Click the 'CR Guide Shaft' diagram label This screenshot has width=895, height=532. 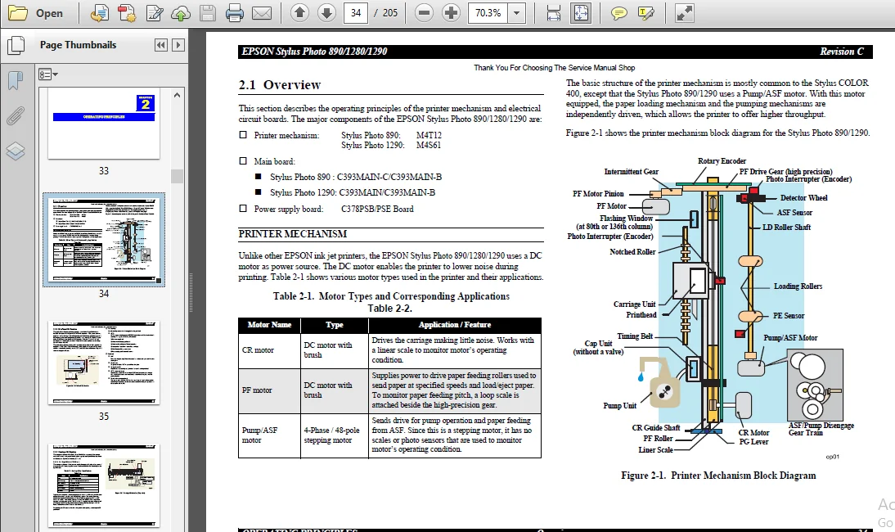point(656,427)
